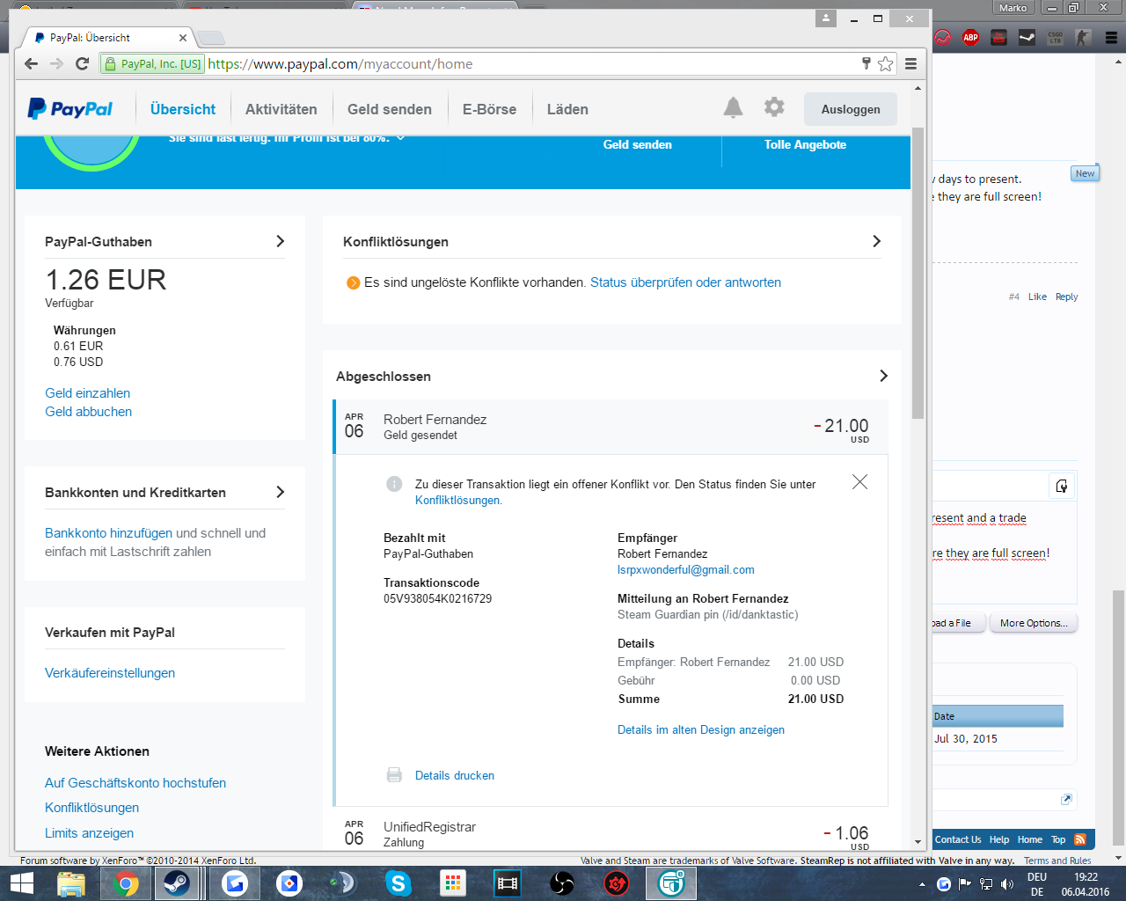Click Details im alten Design anzeigen
Screen dimensions: 1126x901
pyautogui.click(x=701, y=729)
